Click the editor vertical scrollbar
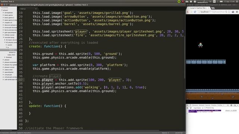 tap(184, 58)
